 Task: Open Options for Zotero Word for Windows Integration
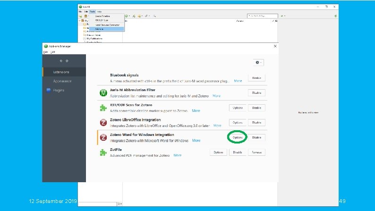pyautogui.click(x=238, y=138)
